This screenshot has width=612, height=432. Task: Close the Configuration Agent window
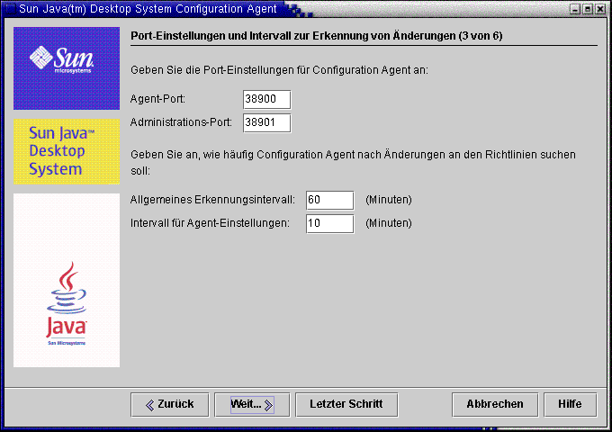[600, 9]
